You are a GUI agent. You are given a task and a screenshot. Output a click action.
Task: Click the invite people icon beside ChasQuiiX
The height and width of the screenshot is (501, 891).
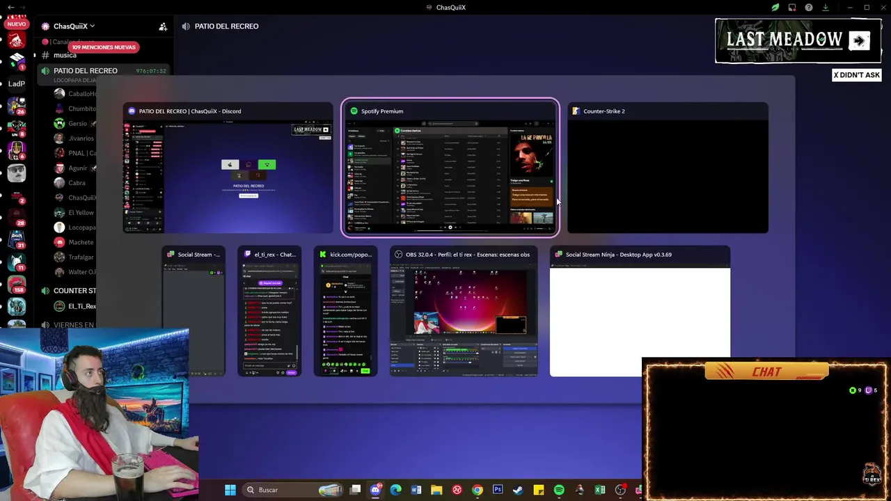pyautogui.click(x=163, y=26)
